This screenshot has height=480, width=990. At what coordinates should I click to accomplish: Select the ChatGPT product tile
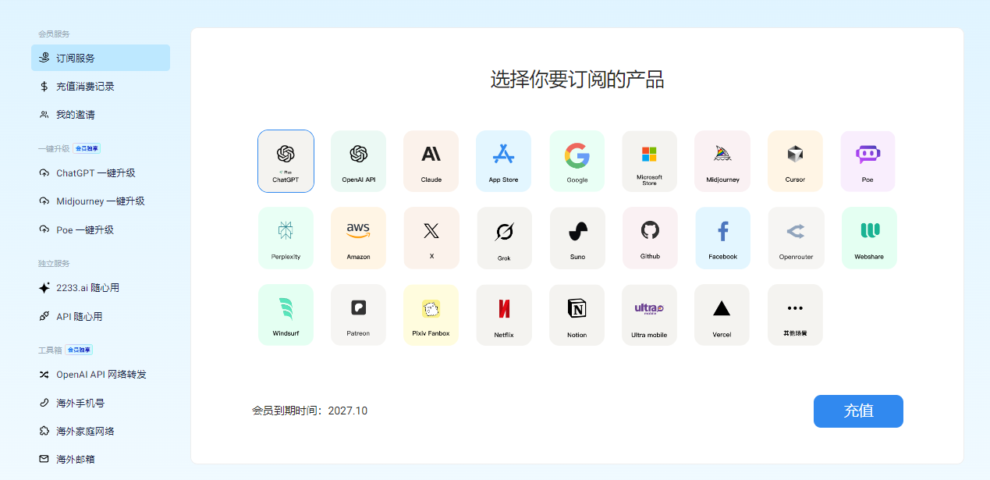point(286,161)
